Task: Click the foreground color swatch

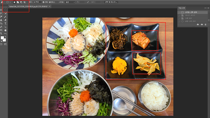Action: [x=2, y=38]
